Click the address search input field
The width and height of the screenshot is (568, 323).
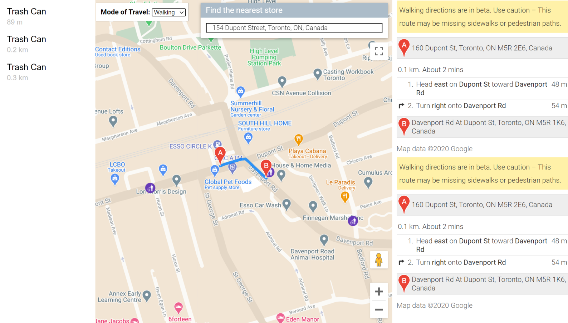(294, 28)
